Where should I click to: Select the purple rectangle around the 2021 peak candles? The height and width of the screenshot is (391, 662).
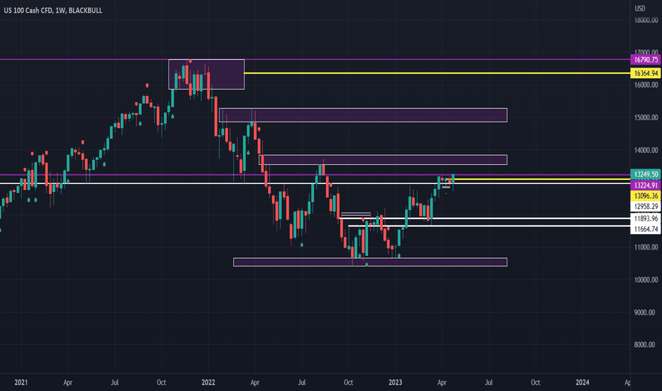(x=207, y=74)
